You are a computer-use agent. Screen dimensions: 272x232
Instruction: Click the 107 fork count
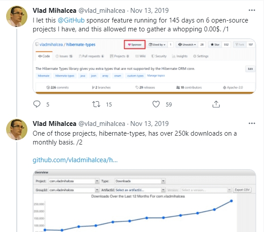(250, 45)
